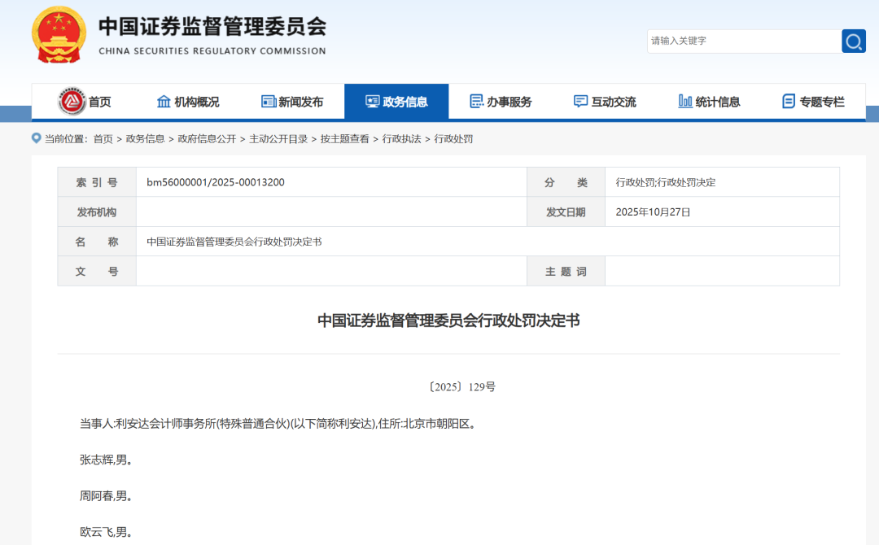
Task: Click the 文号 table label
Action: click(x=97, y=271)
